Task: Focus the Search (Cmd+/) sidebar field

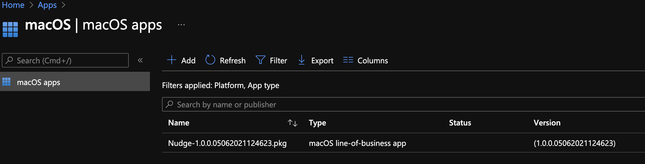Action: pyautogui.click(x=70, y=61)
